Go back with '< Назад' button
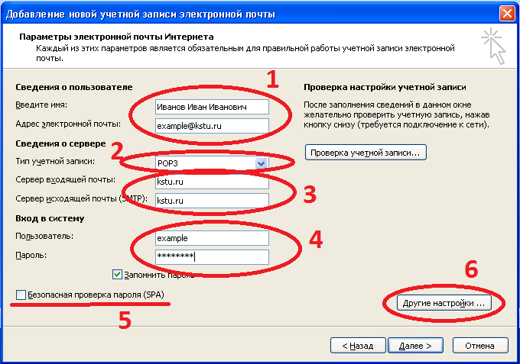 click(355, 345)
